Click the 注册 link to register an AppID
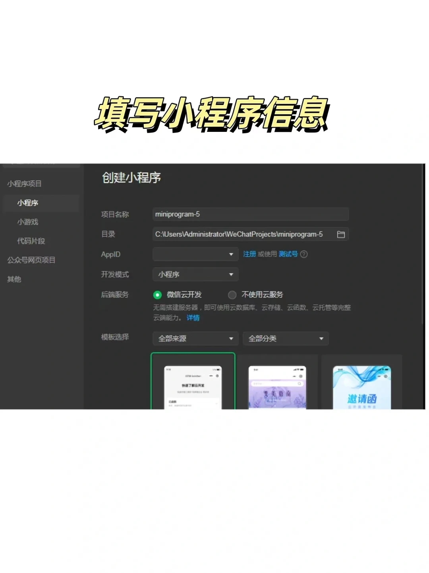 (x=249, y=254)
